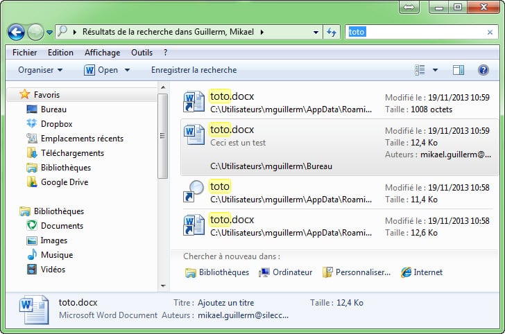Click the breadcrumb arrow before Résultats
The width and height of the screenshot is (505, 334).
75,32
